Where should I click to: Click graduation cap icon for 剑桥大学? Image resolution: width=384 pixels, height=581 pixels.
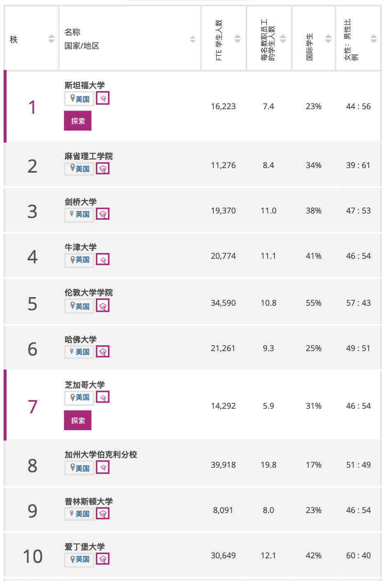[x=103, y=214]
